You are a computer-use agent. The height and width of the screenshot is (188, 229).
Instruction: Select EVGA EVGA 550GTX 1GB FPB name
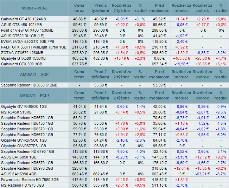coord(27,41)
